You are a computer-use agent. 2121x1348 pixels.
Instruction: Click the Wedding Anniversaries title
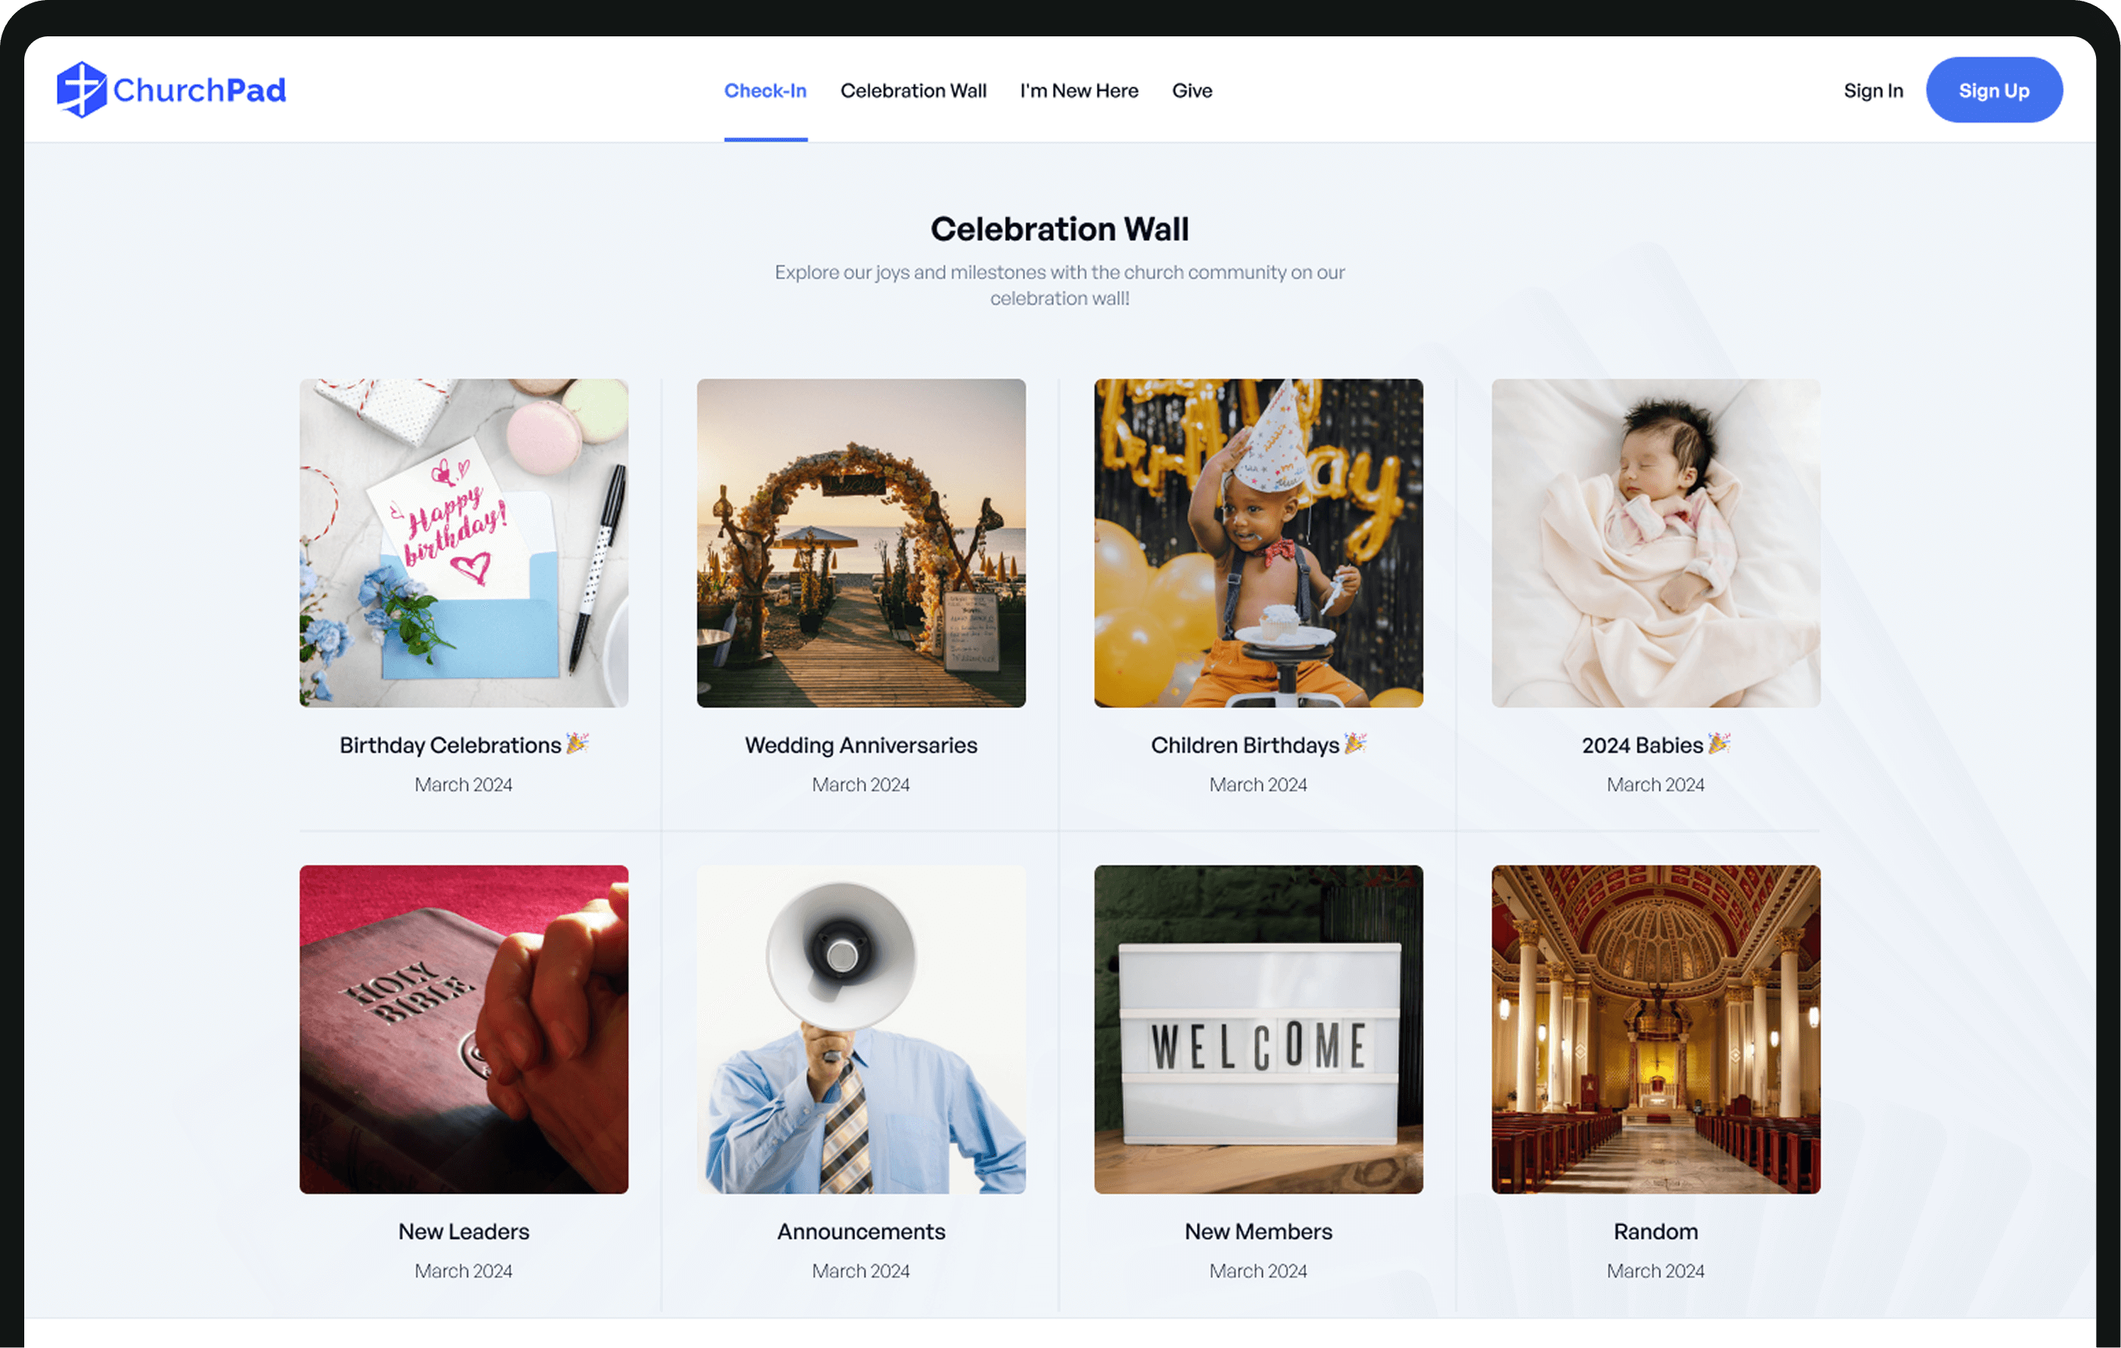click(x=861, y=745)
